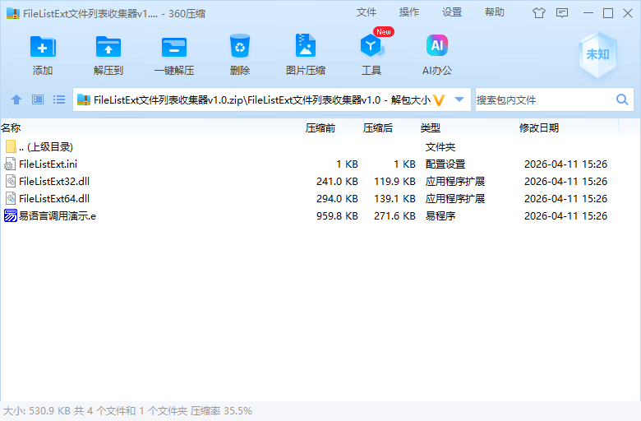This screenshot has width=641, height=421.
Task: Click the 271.6 KB compressed size cell
Action: (395, 215)
